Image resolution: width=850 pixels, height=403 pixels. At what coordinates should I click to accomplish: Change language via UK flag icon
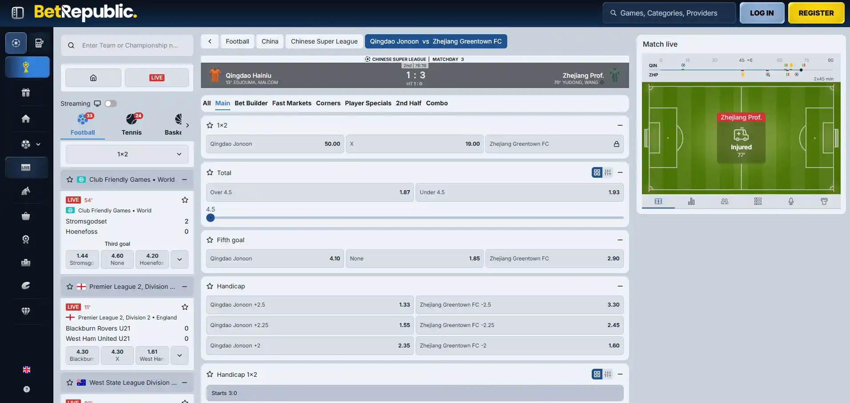[x=27, y=370]
